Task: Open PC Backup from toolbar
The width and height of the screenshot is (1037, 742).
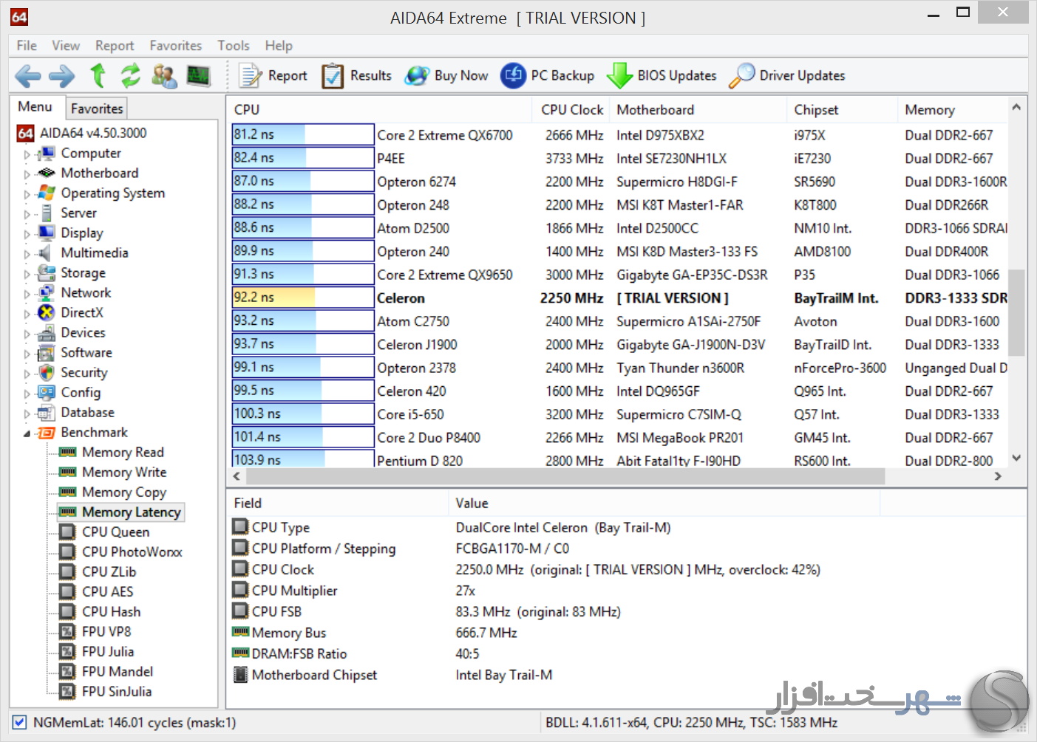Action: click(548, 75)
